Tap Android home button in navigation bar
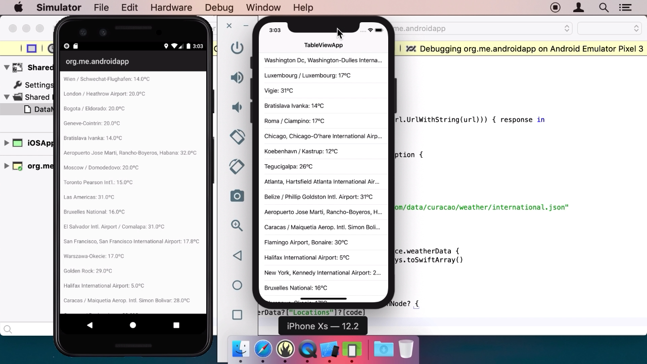This screenshot has height=364, width=647. 133,325
